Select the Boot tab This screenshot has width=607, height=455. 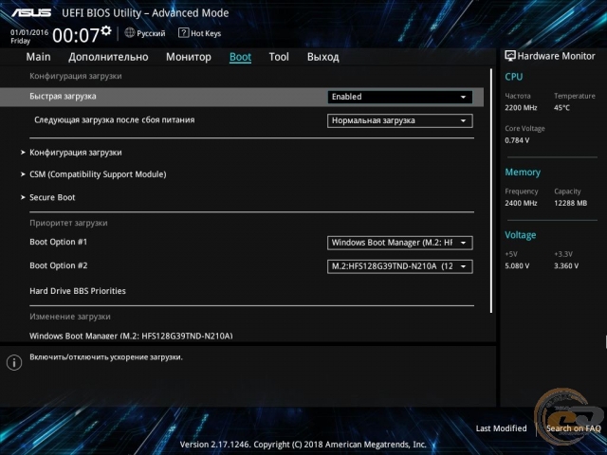[240, 57]
